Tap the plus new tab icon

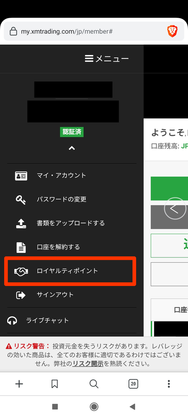pos(19,384)
